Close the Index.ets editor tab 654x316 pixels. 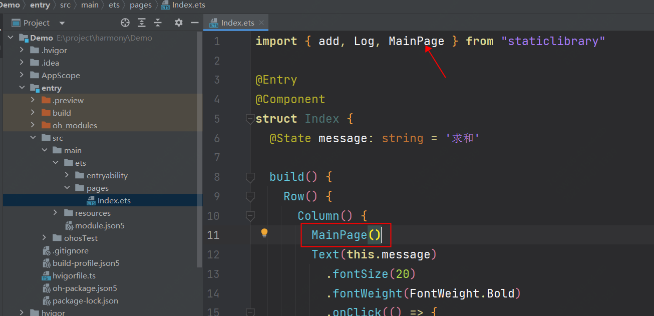click(x=261, y=23)
